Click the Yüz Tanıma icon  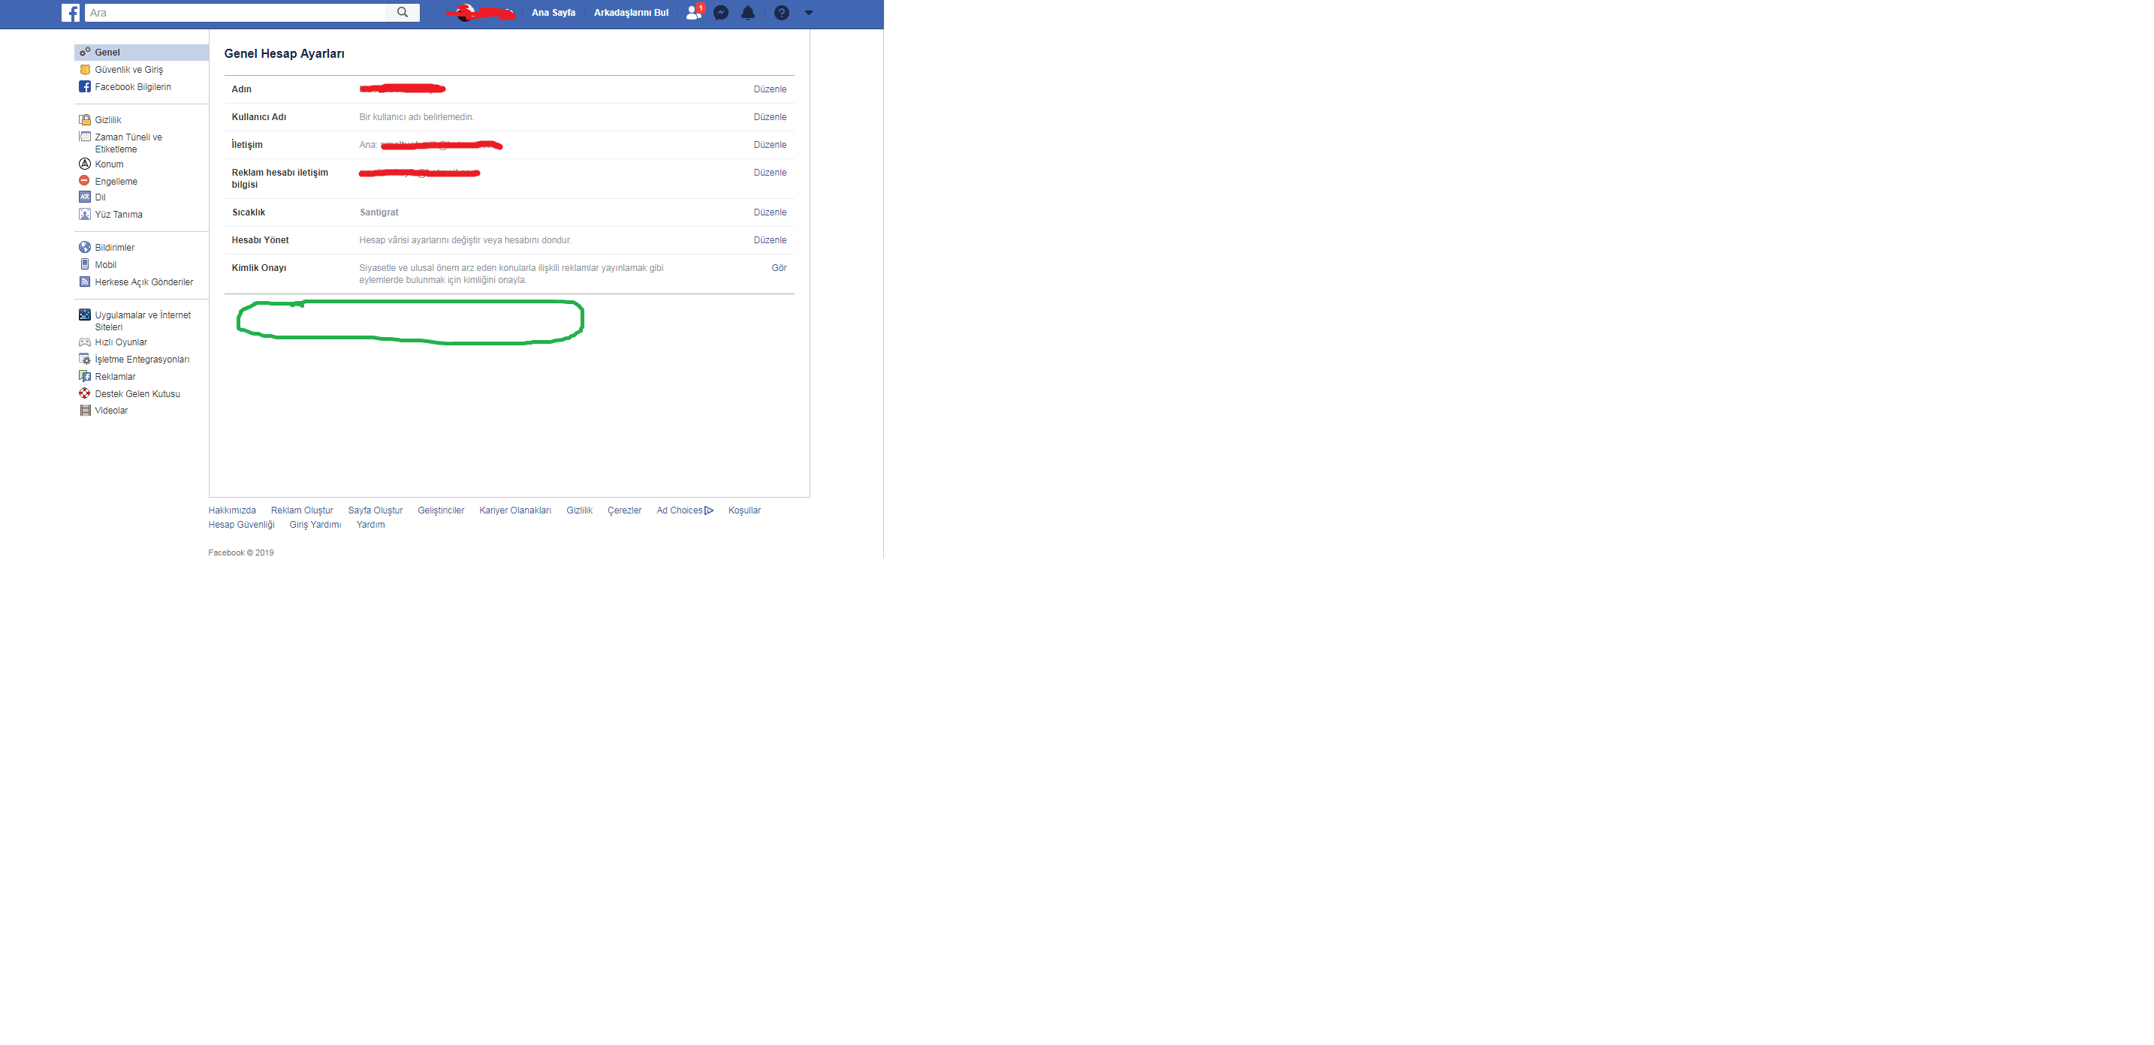tap(84, 214)
